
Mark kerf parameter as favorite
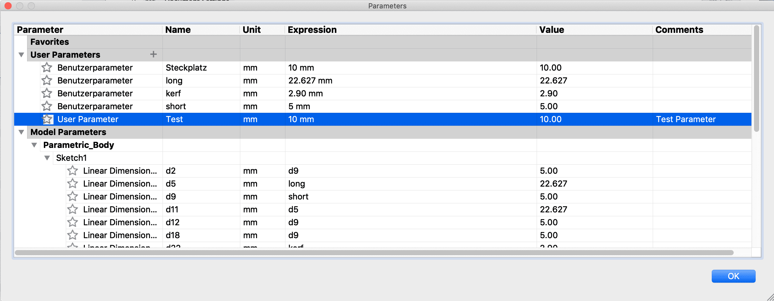(x=47, y=93)
